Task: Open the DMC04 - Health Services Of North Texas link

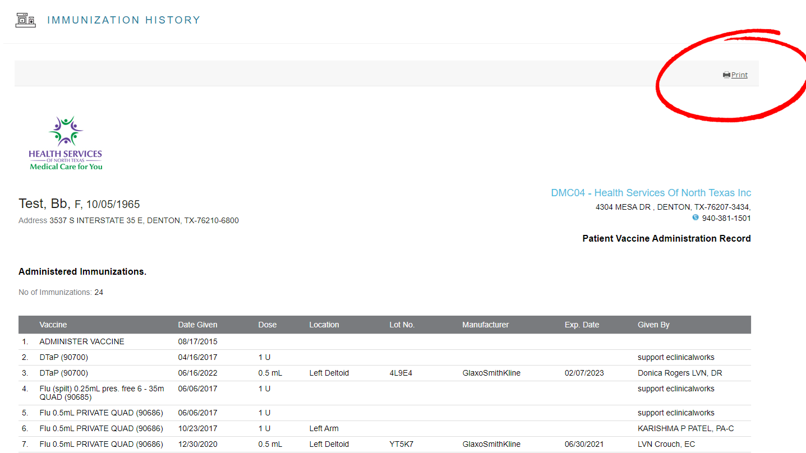Action: 651,192
